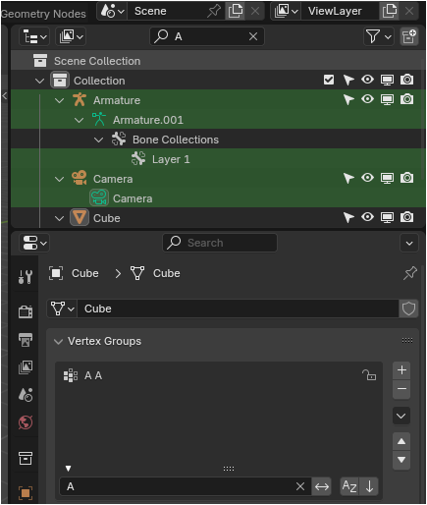Collapse the Armature object row
Screen dimensions: 427x505
(59, 100)
